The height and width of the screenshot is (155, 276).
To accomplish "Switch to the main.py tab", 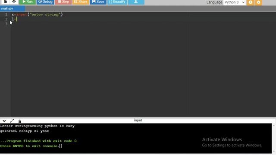I will [13, 9].
